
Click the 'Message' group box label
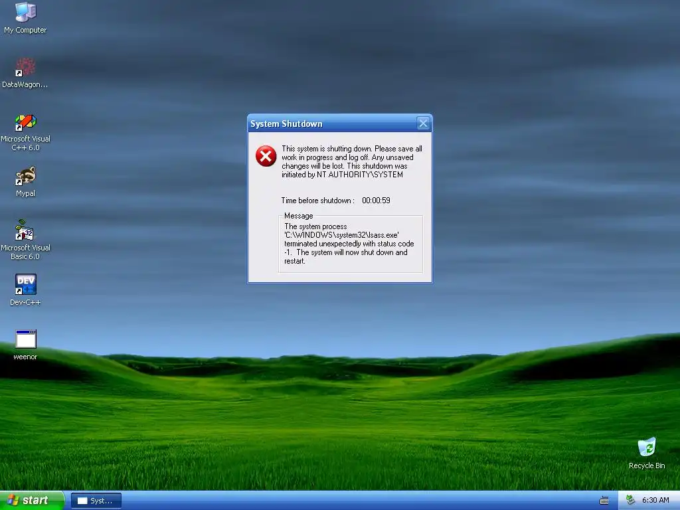[298, 216]
